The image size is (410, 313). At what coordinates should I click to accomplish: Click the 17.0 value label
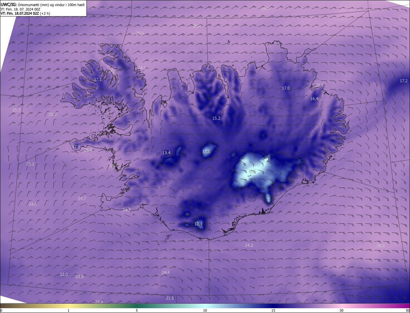pyautogui.click(x=285, y=88)
